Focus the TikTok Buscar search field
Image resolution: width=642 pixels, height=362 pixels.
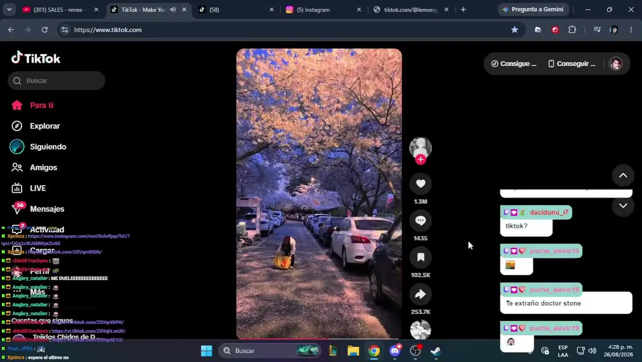tap(56, 80)
